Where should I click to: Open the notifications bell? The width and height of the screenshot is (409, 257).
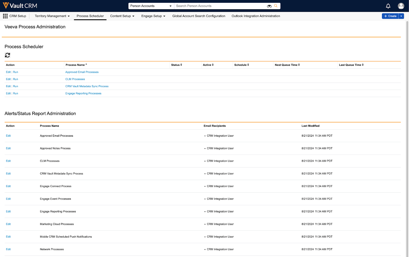tap(388, 6)
